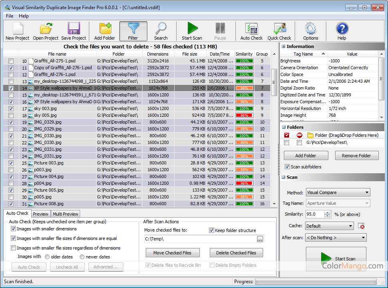Sort results by the Similarity column header
Viewport: 388px width, 288px height.
click(244, 54)
